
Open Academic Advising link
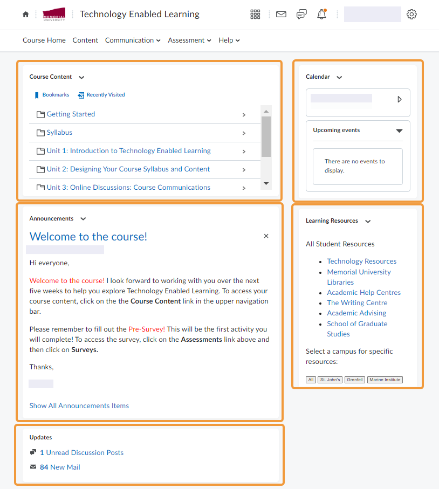coord(356,313)
